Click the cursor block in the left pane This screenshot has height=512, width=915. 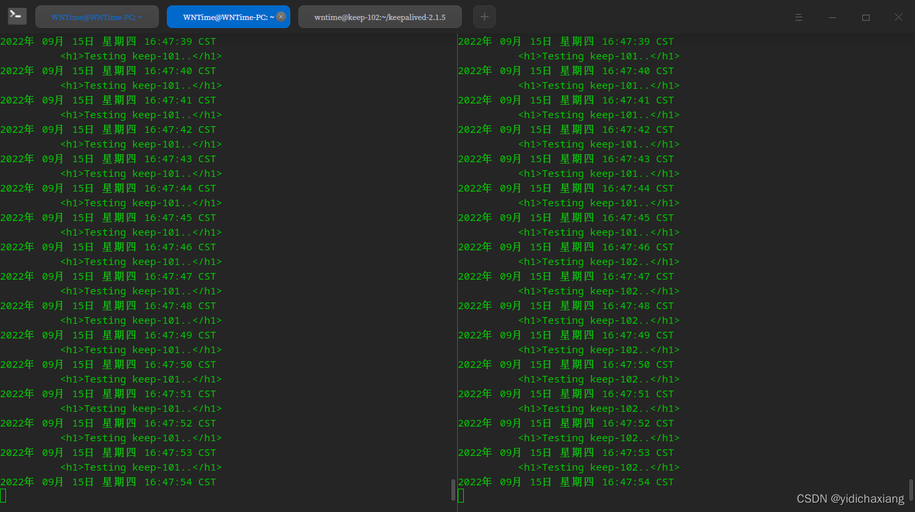3,495
